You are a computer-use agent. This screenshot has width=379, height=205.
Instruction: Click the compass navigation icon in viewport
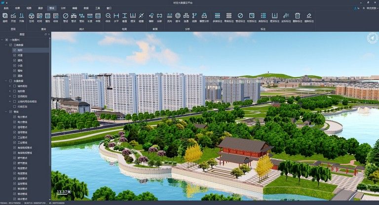(x=371, y=38)
